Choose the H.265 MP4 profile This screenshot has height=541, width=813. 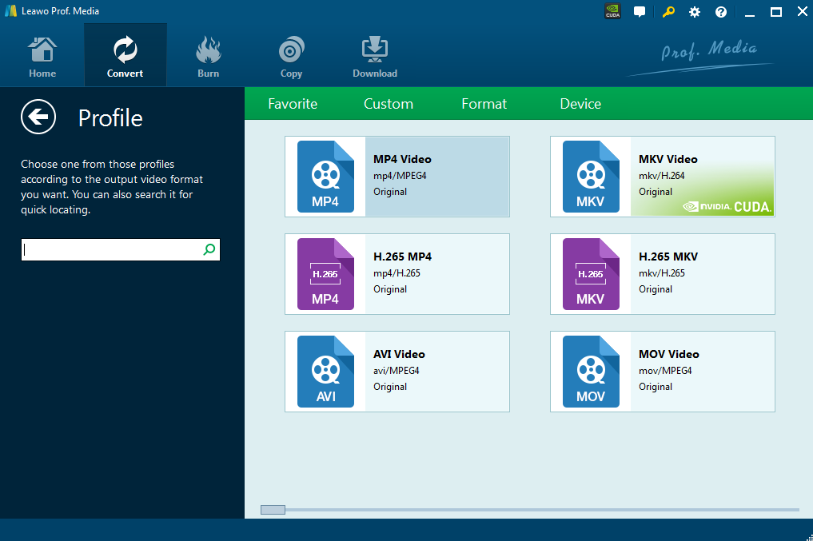[x=397, y=274]
